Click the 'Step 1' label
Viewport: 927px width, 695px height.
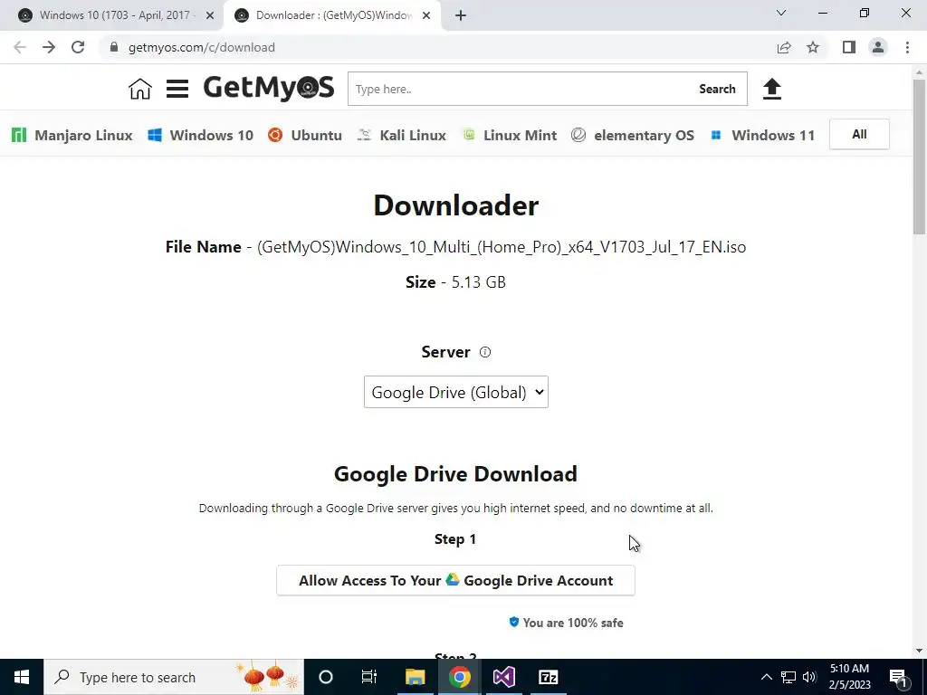pyautogui.click(x=455, y=539)
